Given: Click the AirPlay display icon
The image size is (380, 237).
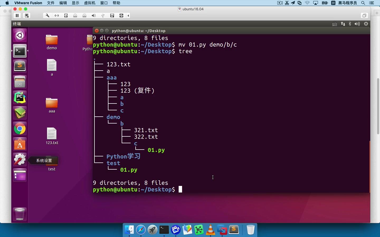Looking at the screenshot, I should [316, 3].
